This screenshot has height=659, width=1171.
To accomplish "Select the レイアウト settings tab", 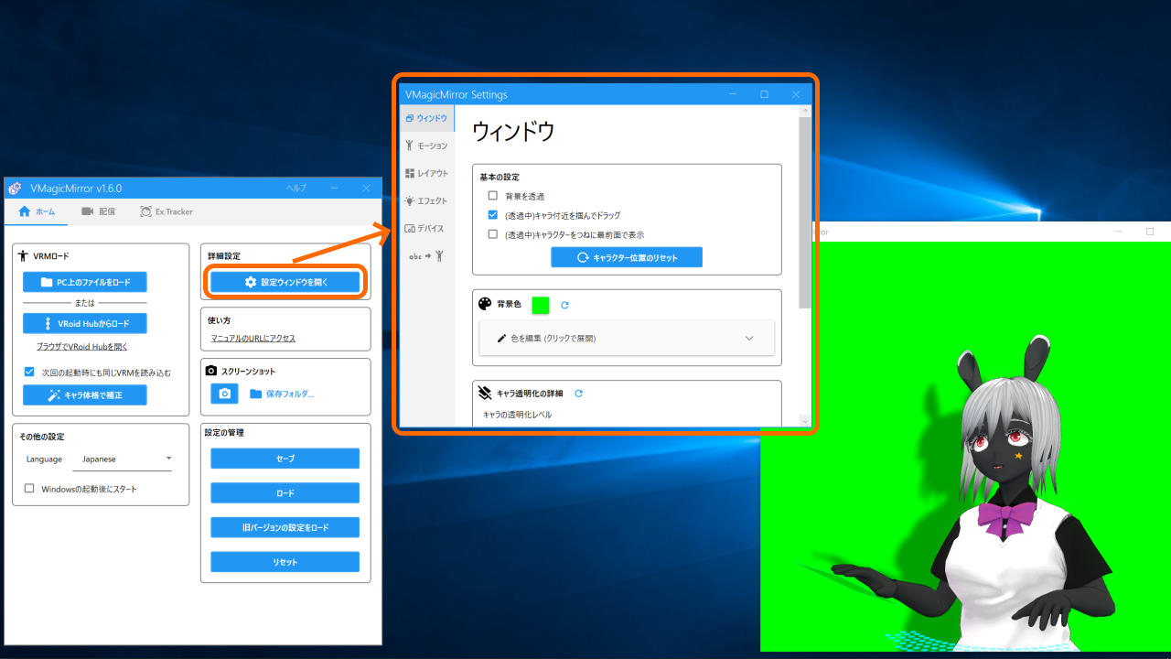I will tap(426, 173).
